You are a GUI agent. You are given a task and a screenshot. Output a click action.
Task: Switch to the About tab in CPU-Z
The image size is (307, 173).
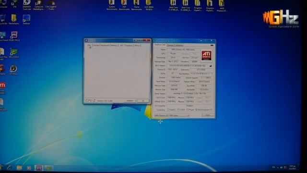137,46
